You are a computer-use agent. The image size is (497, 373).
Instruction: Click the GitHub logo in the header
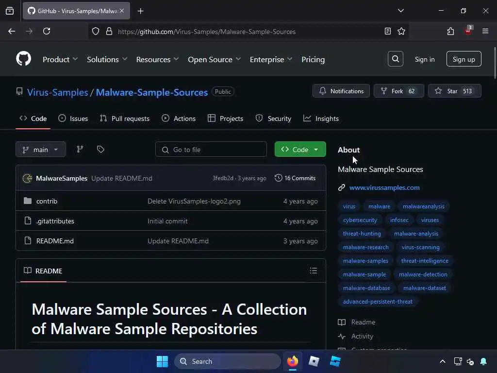tap(23, 59)
